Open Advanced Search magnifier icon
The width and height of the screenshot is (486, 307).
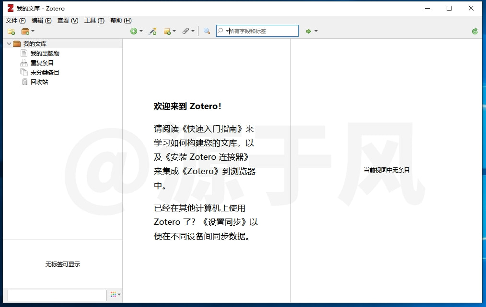(x=207, y=31)
